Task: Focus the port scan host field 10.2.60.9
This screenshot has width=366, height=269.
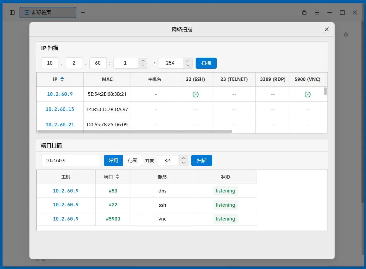Action: 71,160
